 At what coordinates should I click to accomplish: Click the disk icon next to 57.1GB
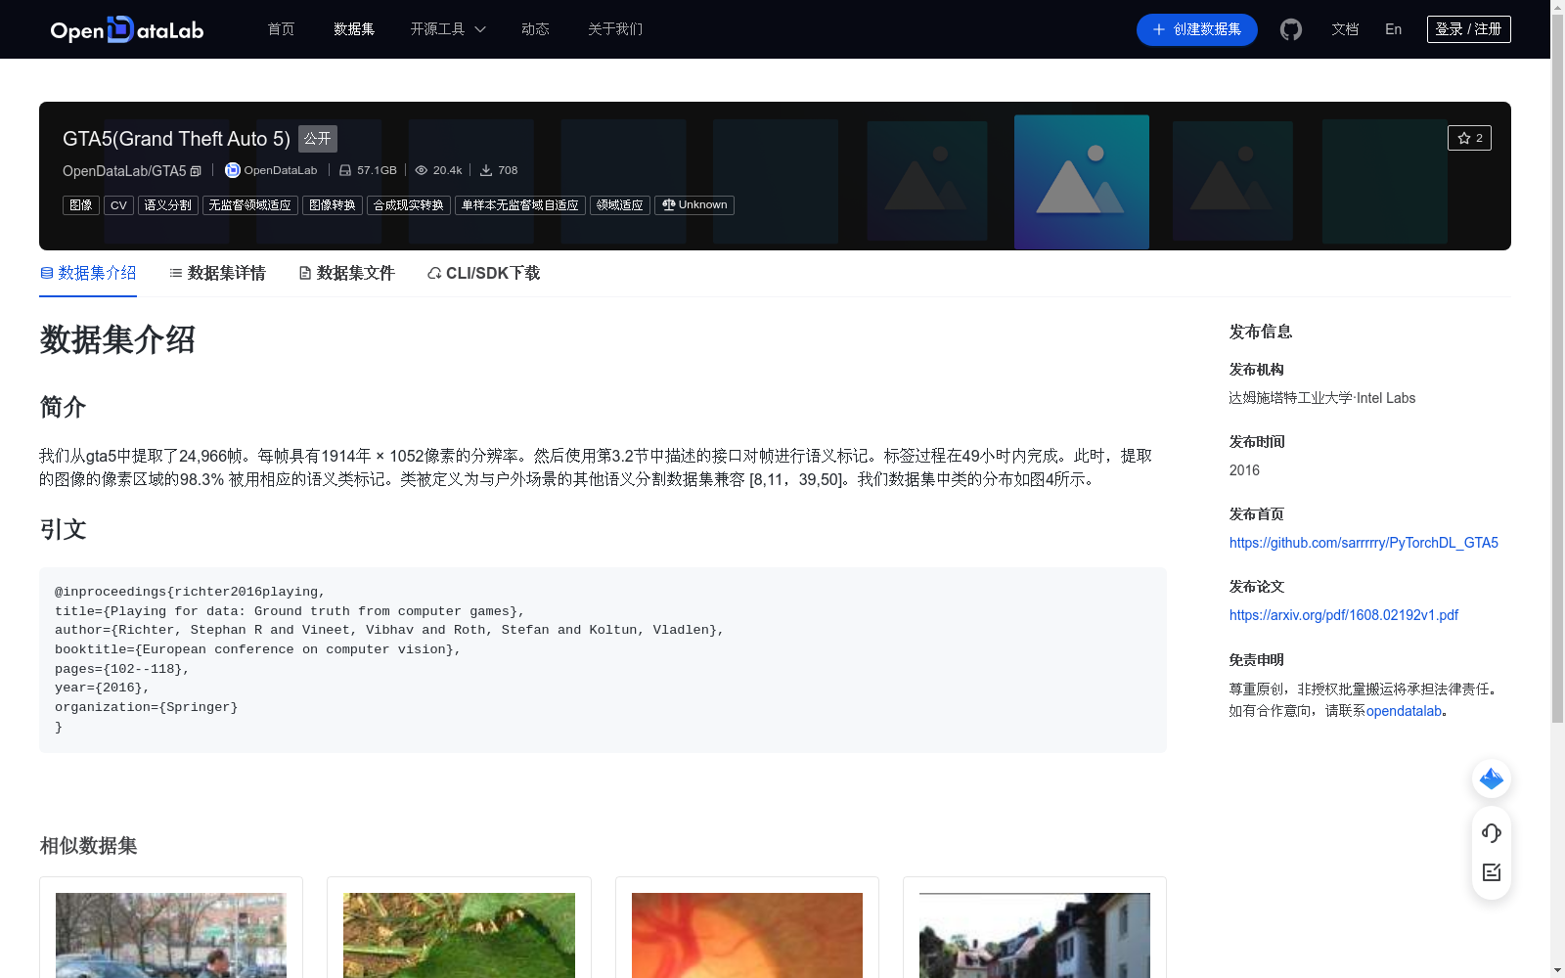point(344,170)
